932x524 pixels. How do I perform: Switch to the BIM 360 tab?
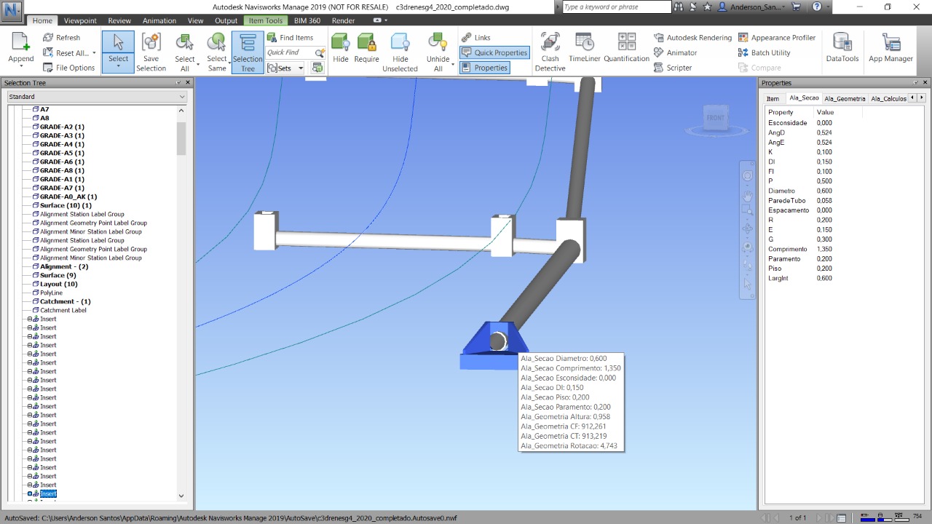pos(307,20)
